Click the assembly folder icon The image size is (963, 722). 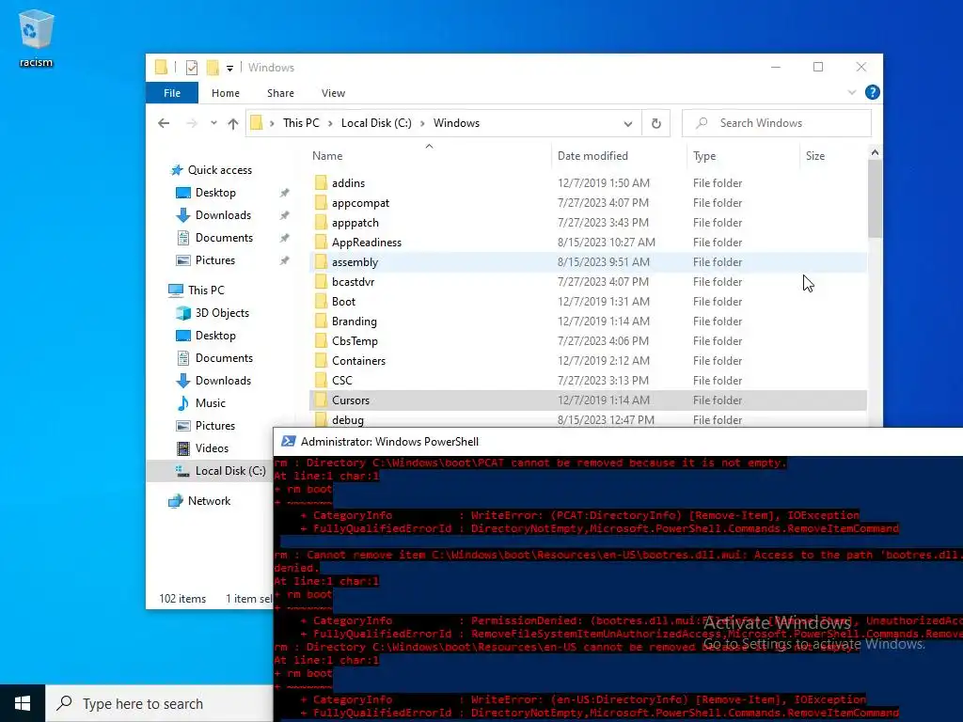(321, 262)
